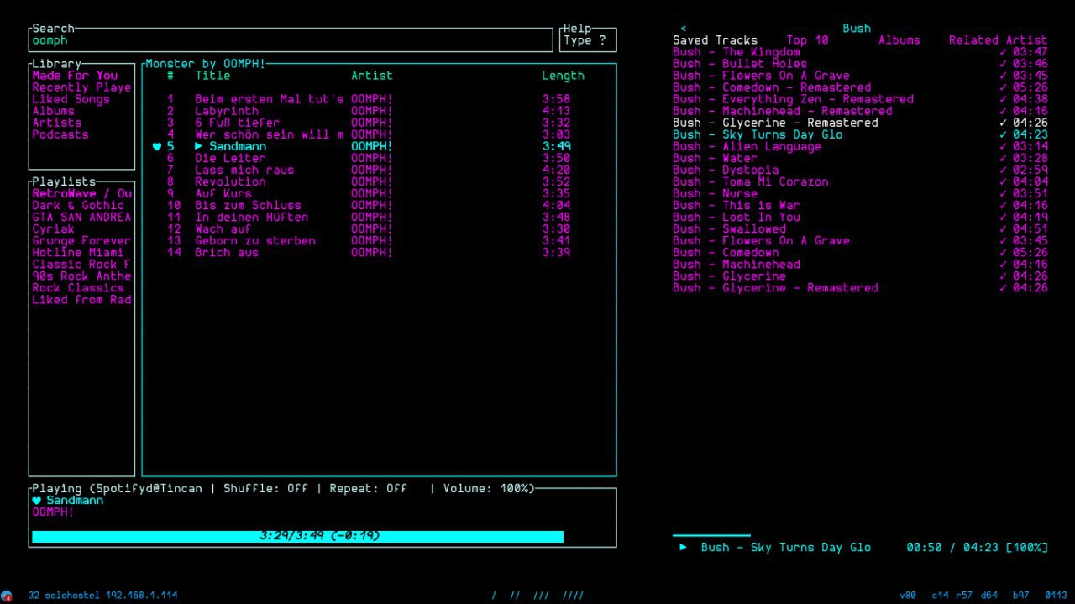Click the cyan Sandmann playback progress bar

[x=297, y=536]
